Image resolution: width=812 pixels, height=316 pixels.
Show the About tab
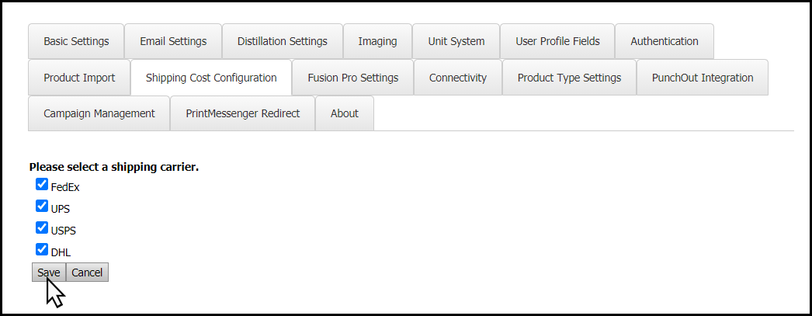tap(345, 113)
